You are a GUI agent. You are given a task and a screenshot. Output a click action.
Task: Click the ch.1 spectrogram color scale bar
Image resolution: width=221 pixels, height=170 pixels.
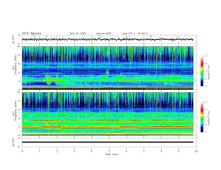click(x=202, y=71)
